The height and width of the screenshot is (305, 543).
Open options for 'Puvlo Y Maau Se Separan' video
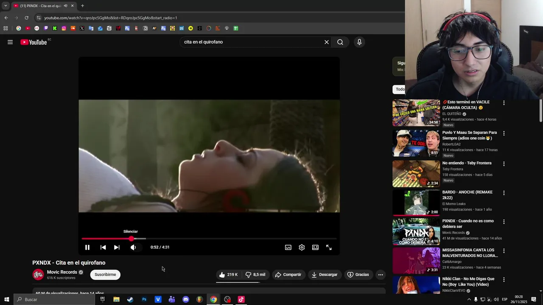[x=504, y=133]
